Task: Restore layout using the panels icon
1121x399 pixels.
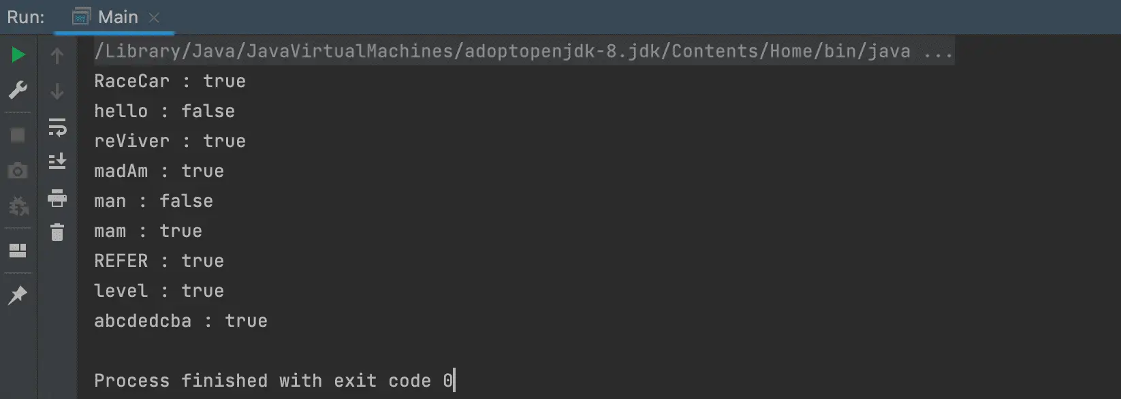Action: [x=18, y=251]
